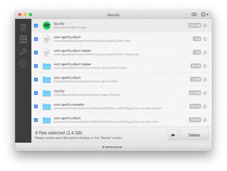Reveal com.spotify.client.helper.plist with magnifier icon

[x=205, y=52]
